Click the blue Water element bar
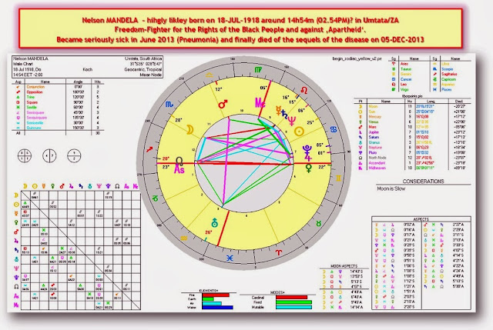The image size is (493, 330). pos(217,308)
